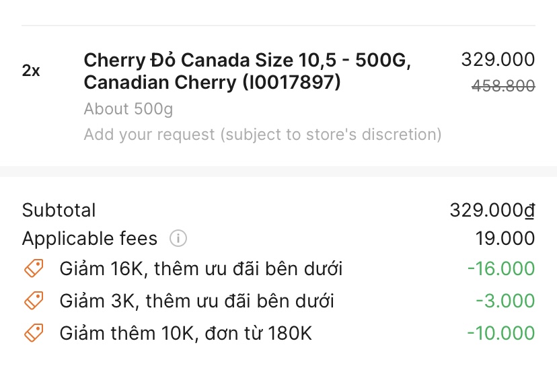The width and height of the screenshot is (557, 368).
Task: Open the 'Giảm 3K, thêm ưu đãi' promotion
Action: [x=197, y=301]
